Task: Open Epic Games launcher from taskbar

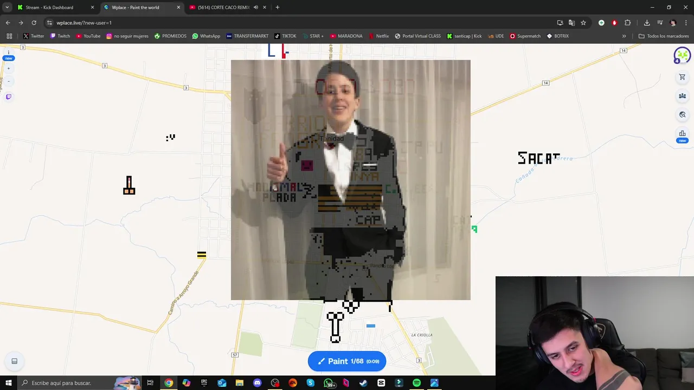Action: [204, 383]
